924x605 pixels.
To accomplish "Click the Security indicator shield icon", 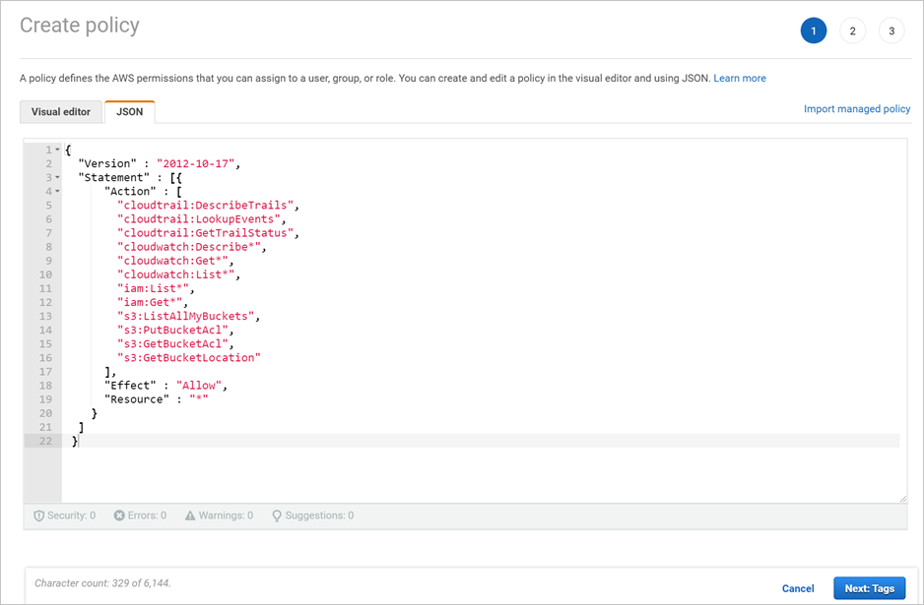I will pos(37,514).
